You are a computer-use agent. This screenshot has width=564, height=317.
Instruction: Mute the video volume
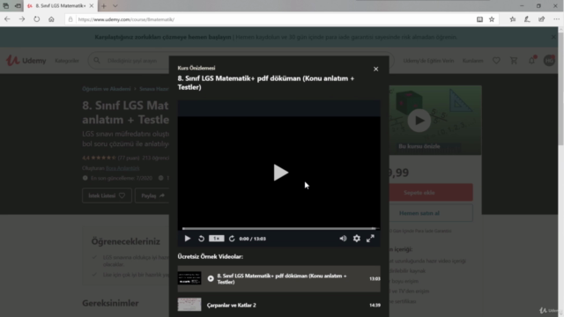(x=343, y=239)
